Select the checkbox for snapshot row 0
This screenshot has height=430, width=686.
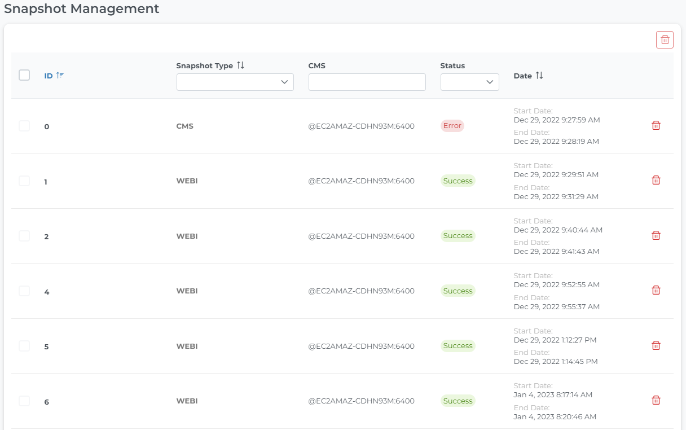(x=24, y=126)
